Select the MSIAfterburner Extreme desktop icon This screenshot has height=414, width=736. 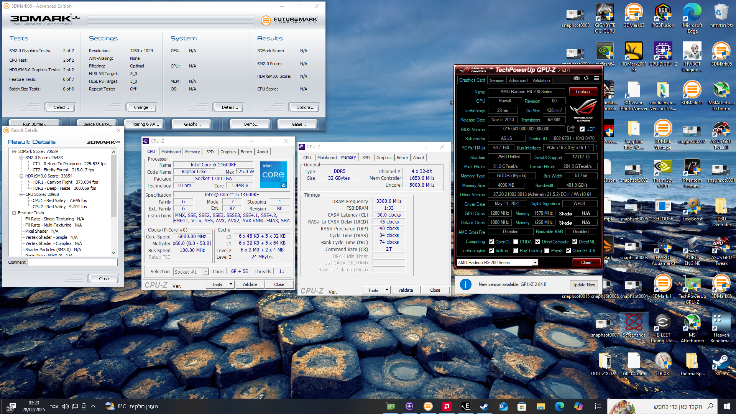click(x=721, y=96)
